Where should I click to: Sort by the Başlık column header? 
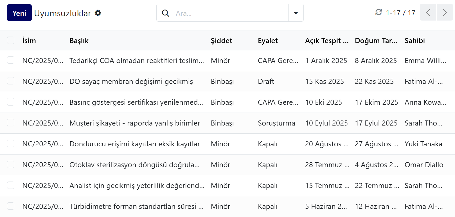point(79,41)
